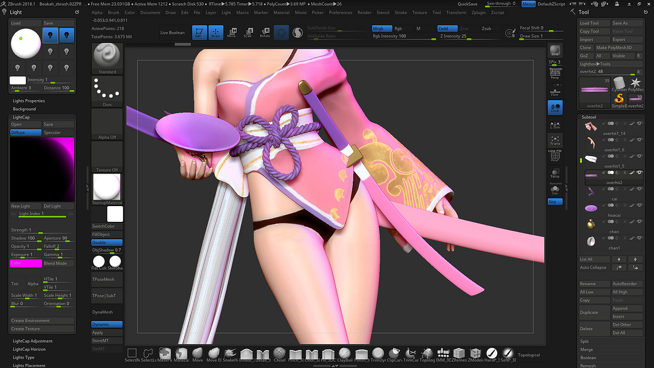Image resolution: width=654 pixels, height=368 pixels.
Task: Toggle Floor grid display
Action: click(555, 91)
